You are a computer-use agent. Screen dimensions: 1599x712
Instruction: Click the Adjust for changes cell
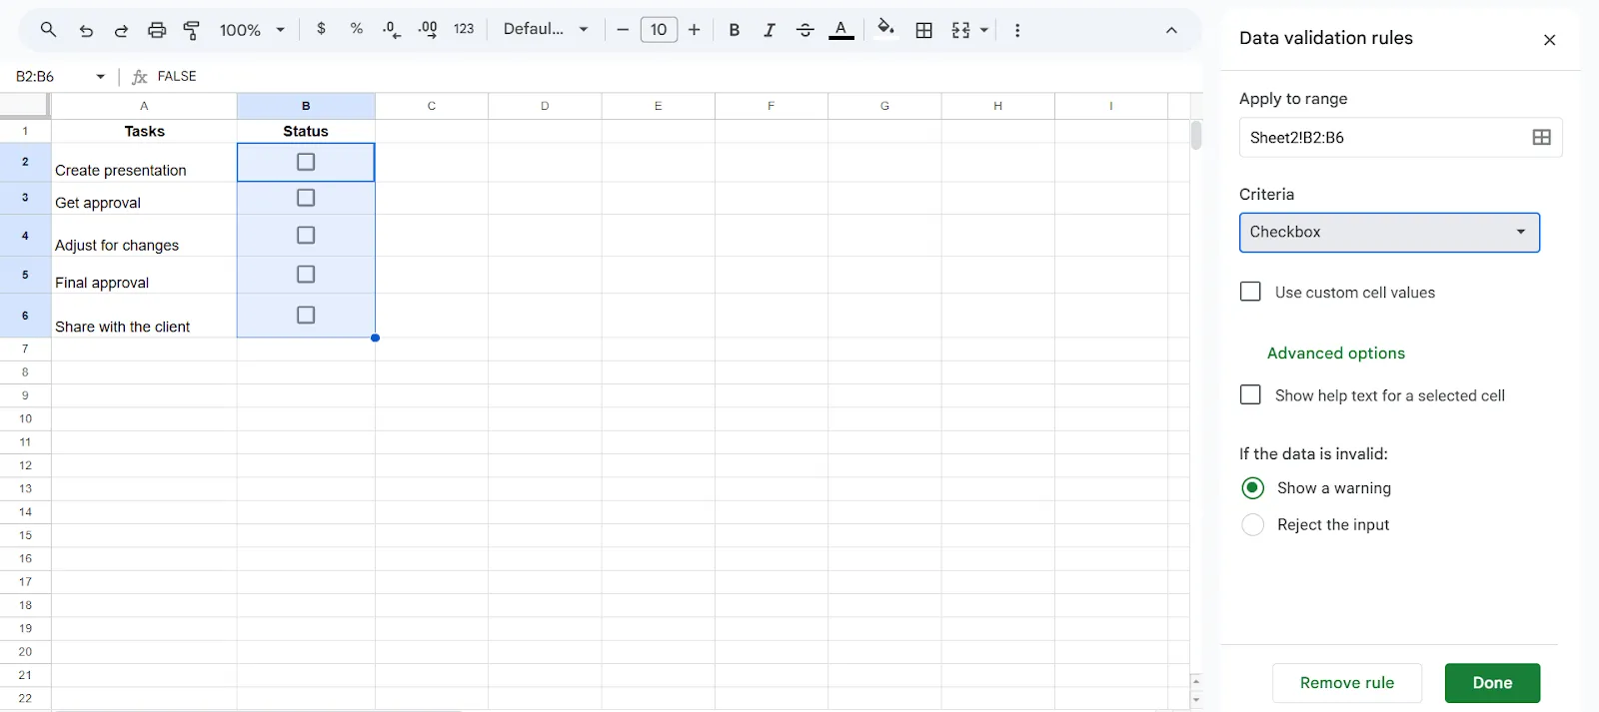[x=144, y=236]
